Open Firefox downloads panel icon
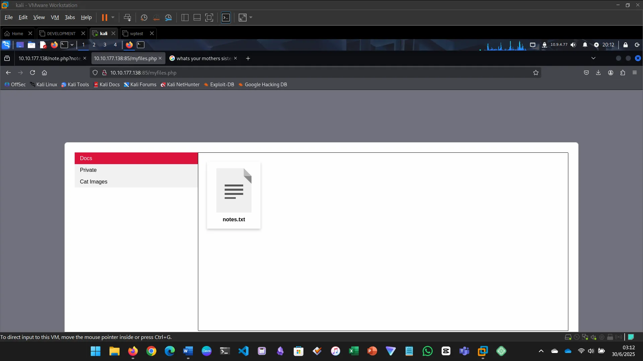Image resolution: width=643 pixels, height=361 pixels. tap(598, 73)
